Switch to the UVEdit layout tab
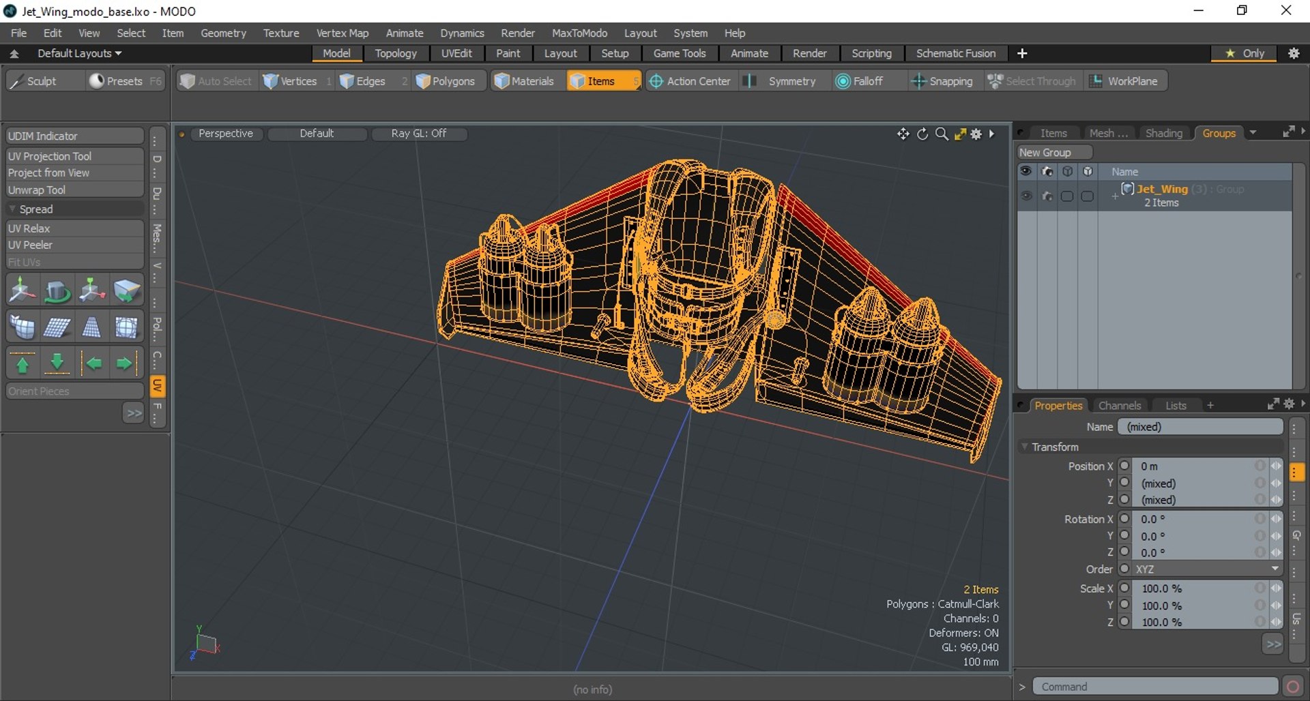The height and width of the screenshot is (701, 1310). (x=456, y=53)
